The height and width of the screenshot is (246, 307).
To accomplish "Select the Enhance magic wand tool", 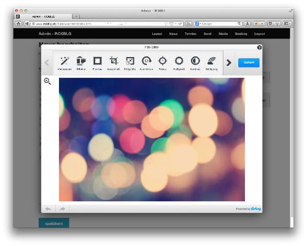I will coord(64,63).
